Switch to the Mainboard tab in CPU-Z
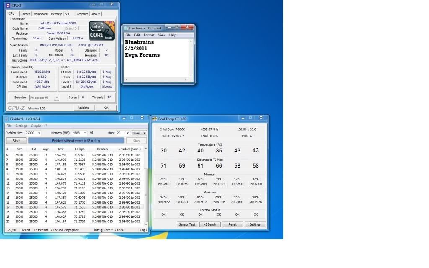Screen dimensions: 429x268 coord(40,14)
